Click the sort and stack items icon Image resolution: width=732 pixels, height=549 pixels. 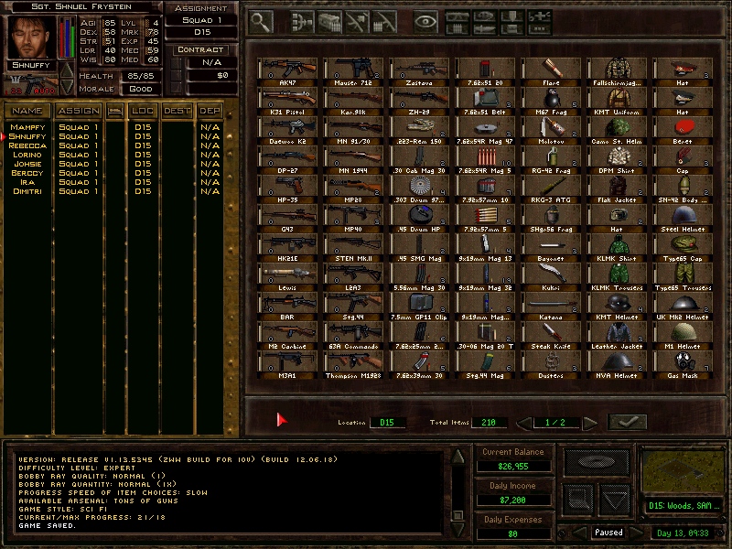coord(303,22)
